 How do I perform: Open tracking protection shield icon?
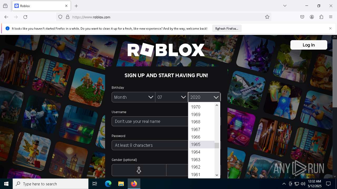click(60, 17)
